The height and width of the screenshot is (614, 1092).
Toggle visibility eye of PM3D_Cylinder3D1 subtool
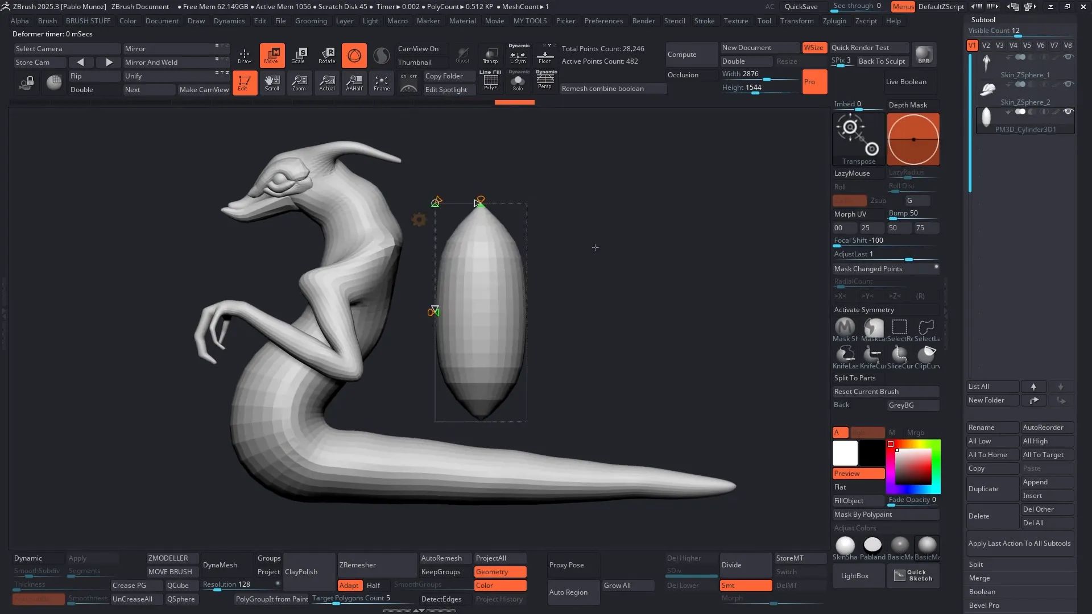pyautogui.click(x=1068, y=111)
